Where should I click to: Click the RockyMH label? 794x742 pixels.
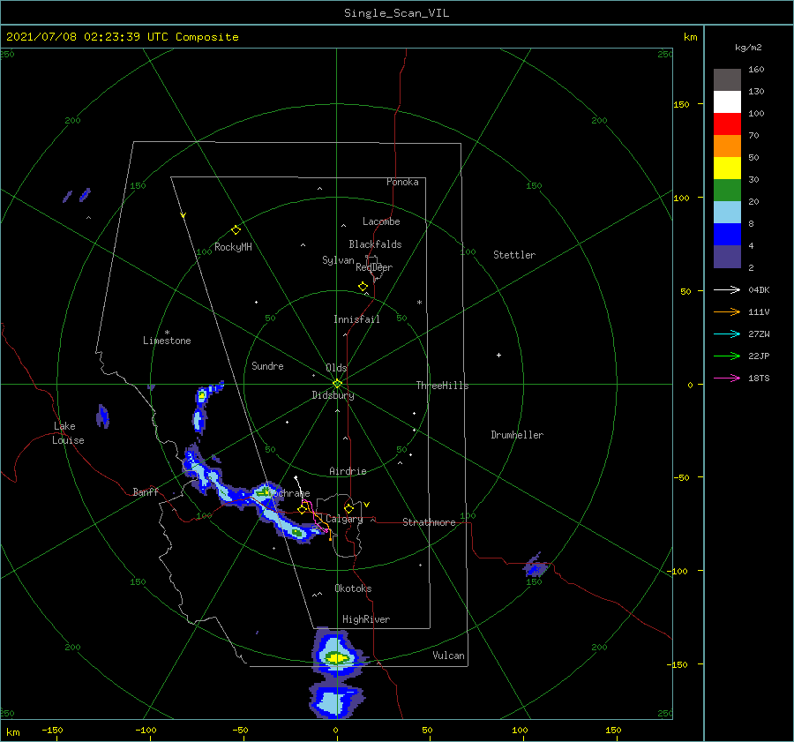233,247
